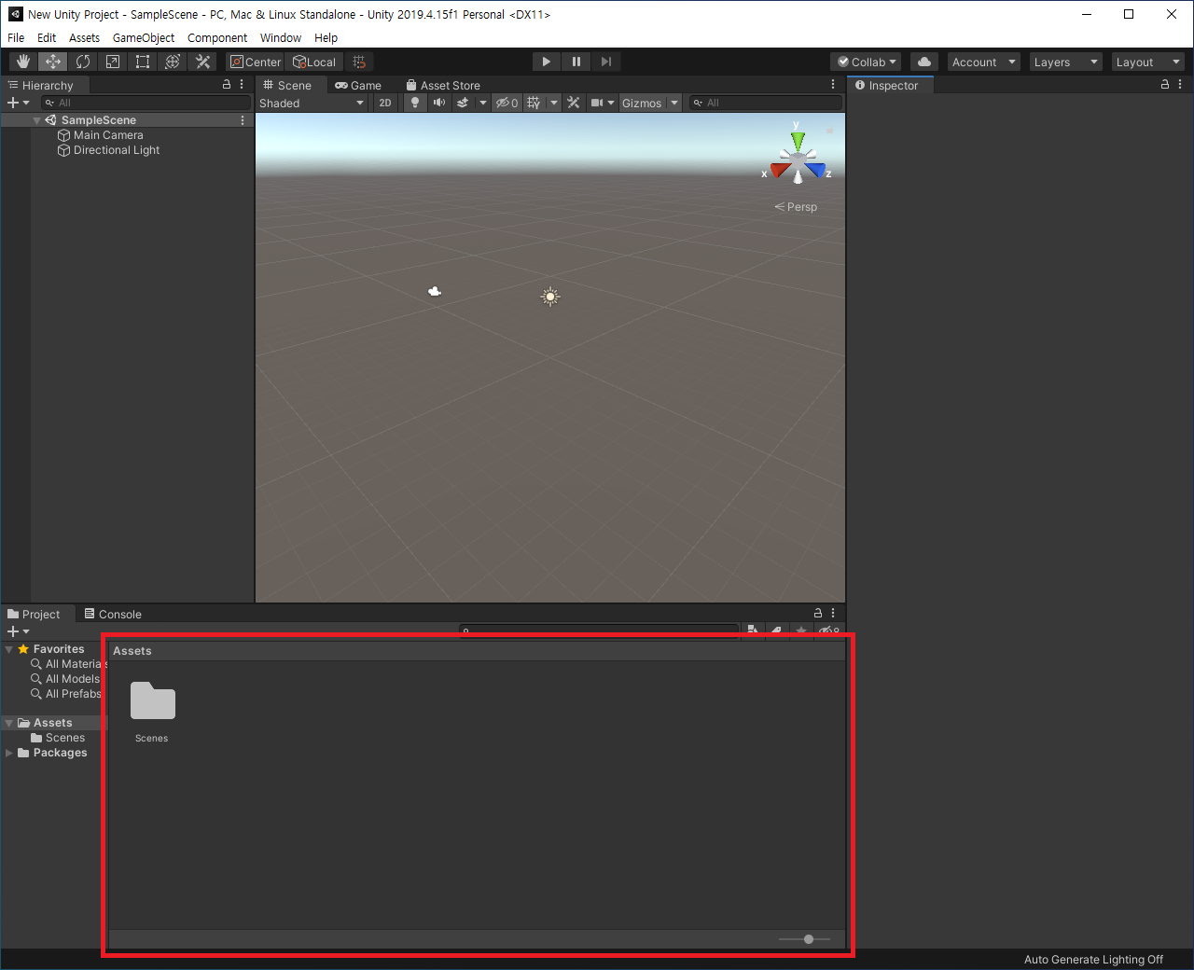Toggle scene grid visibility icon
Image resolution: width=1194 pixels, height=970 pixels.
[x=534, y=103]
